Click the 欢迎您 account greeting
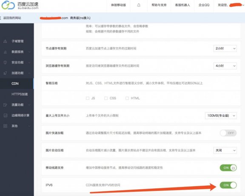 [222, 5]
